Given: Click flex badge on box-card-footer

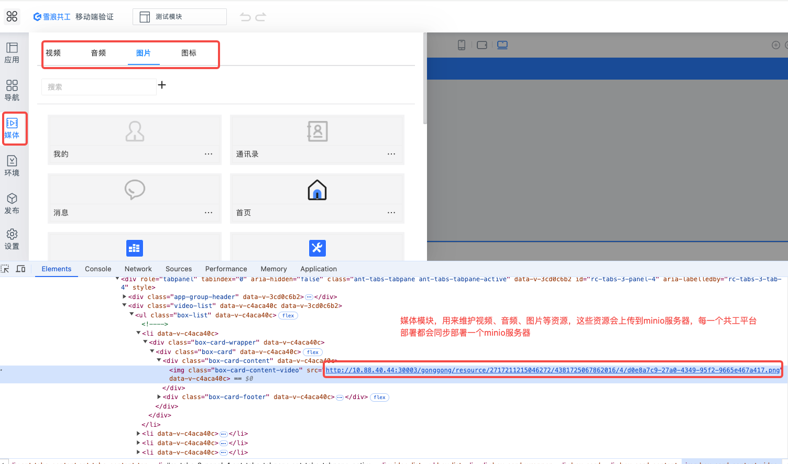Looking at the screenshot, I should tap(380, 397).
